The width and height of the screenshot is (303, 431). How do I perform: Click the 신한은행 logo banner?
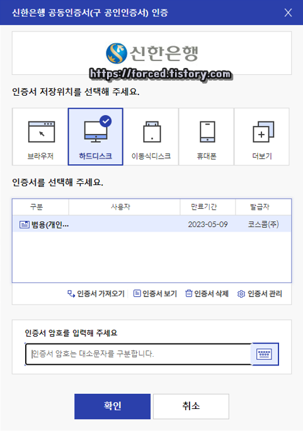152,53
